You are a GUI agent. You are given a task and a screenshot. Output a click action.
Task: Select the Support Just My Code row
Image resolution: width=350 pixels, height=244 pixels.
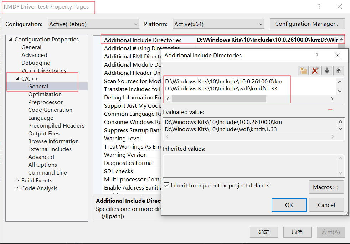point(132,106)
